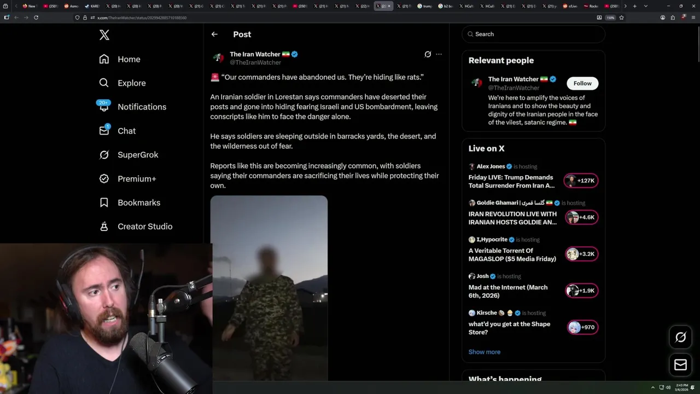Reload the browser page

(36, 18)
